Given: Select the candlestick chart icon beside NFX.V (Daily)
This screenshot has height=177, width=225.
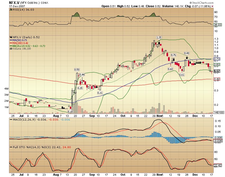Looking at the screenshot, I should point(10,38).
